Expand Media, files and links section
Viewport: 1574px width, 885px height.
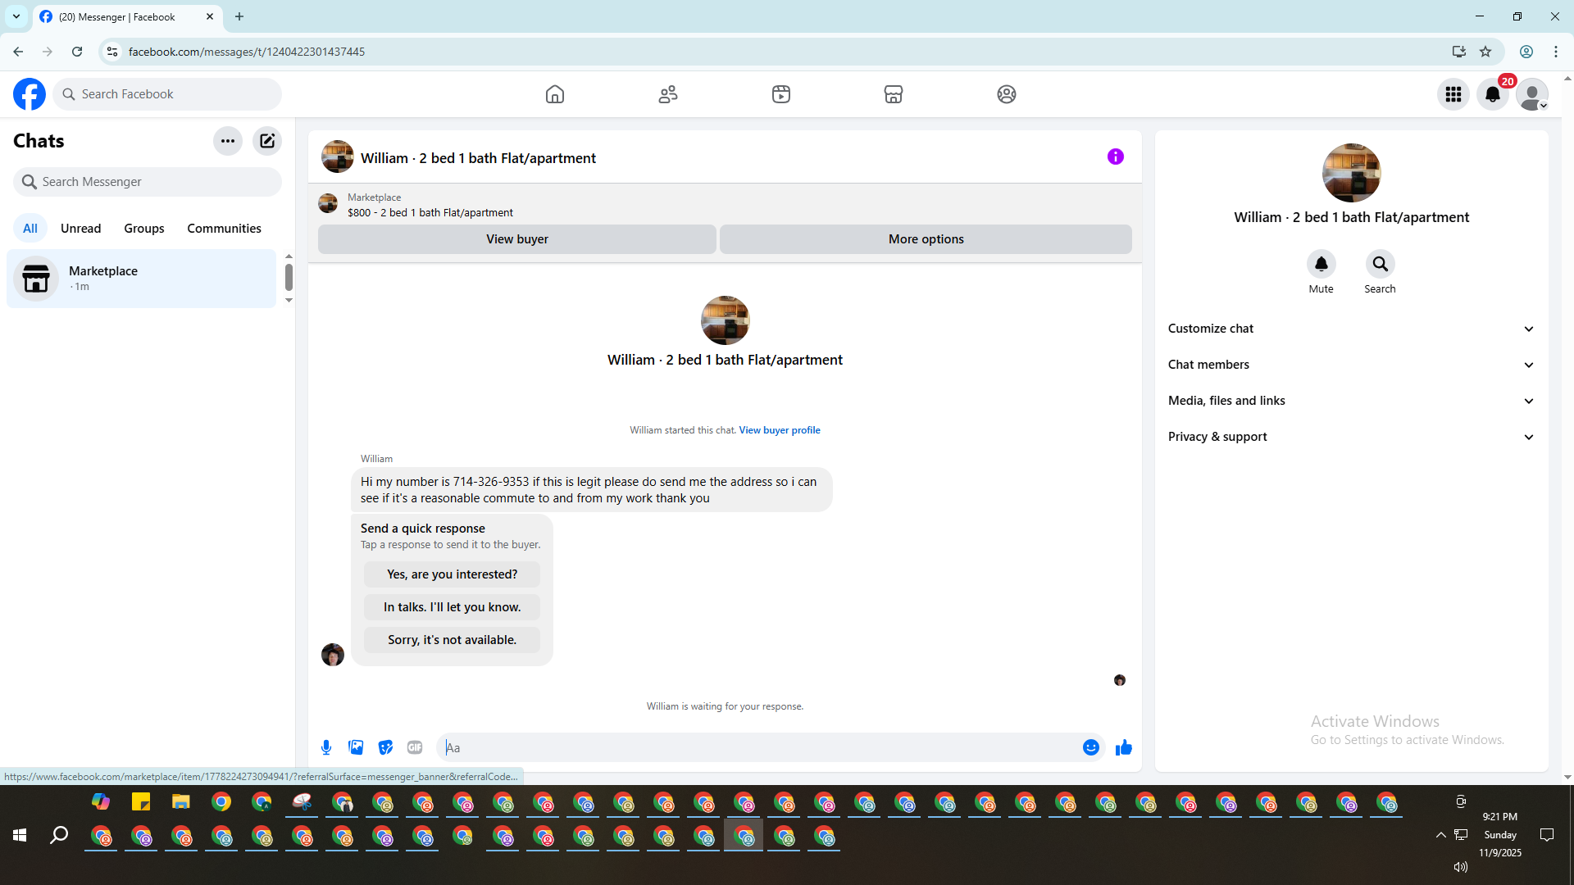pyautogui.click(x=1352, y=401)
